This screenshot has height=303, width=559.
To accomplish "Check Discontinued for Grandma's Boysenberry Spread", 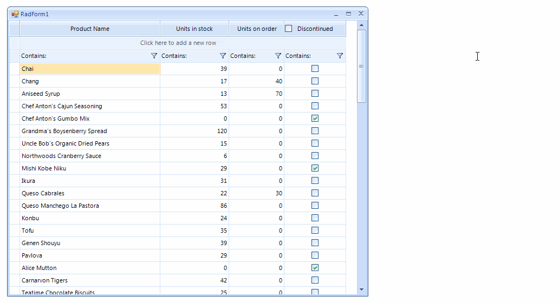I will pyautogui.click(x=315, y=131).
